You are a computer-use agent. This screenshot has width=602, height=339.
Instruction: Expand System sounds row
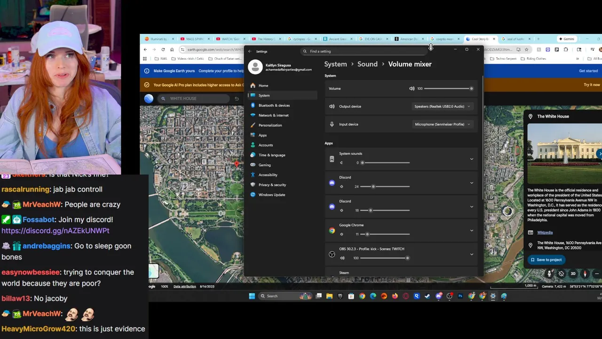tap(472, 159)
